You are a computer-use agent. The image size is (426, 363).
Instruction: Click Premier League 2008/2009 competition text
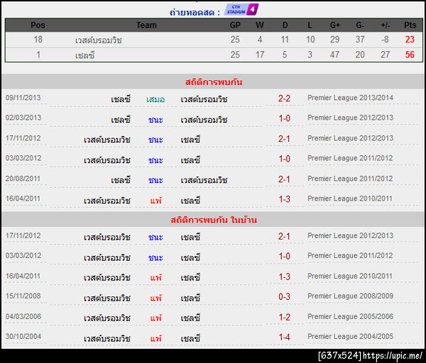coord(351,296)
